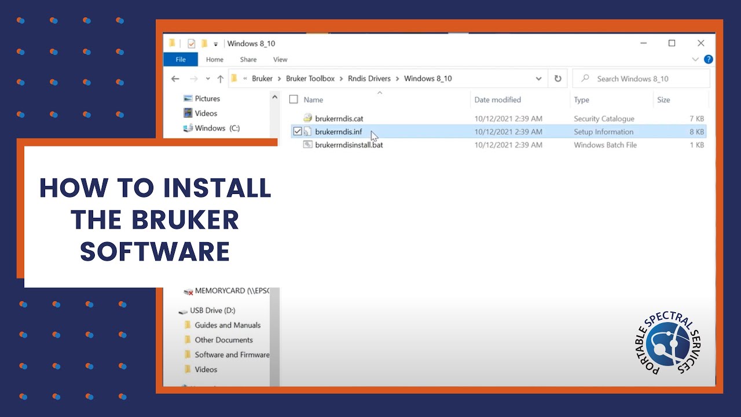Toggle the select-all checkbox in header
This screenshot has width=741, height=417.
(x=294, y=100)
